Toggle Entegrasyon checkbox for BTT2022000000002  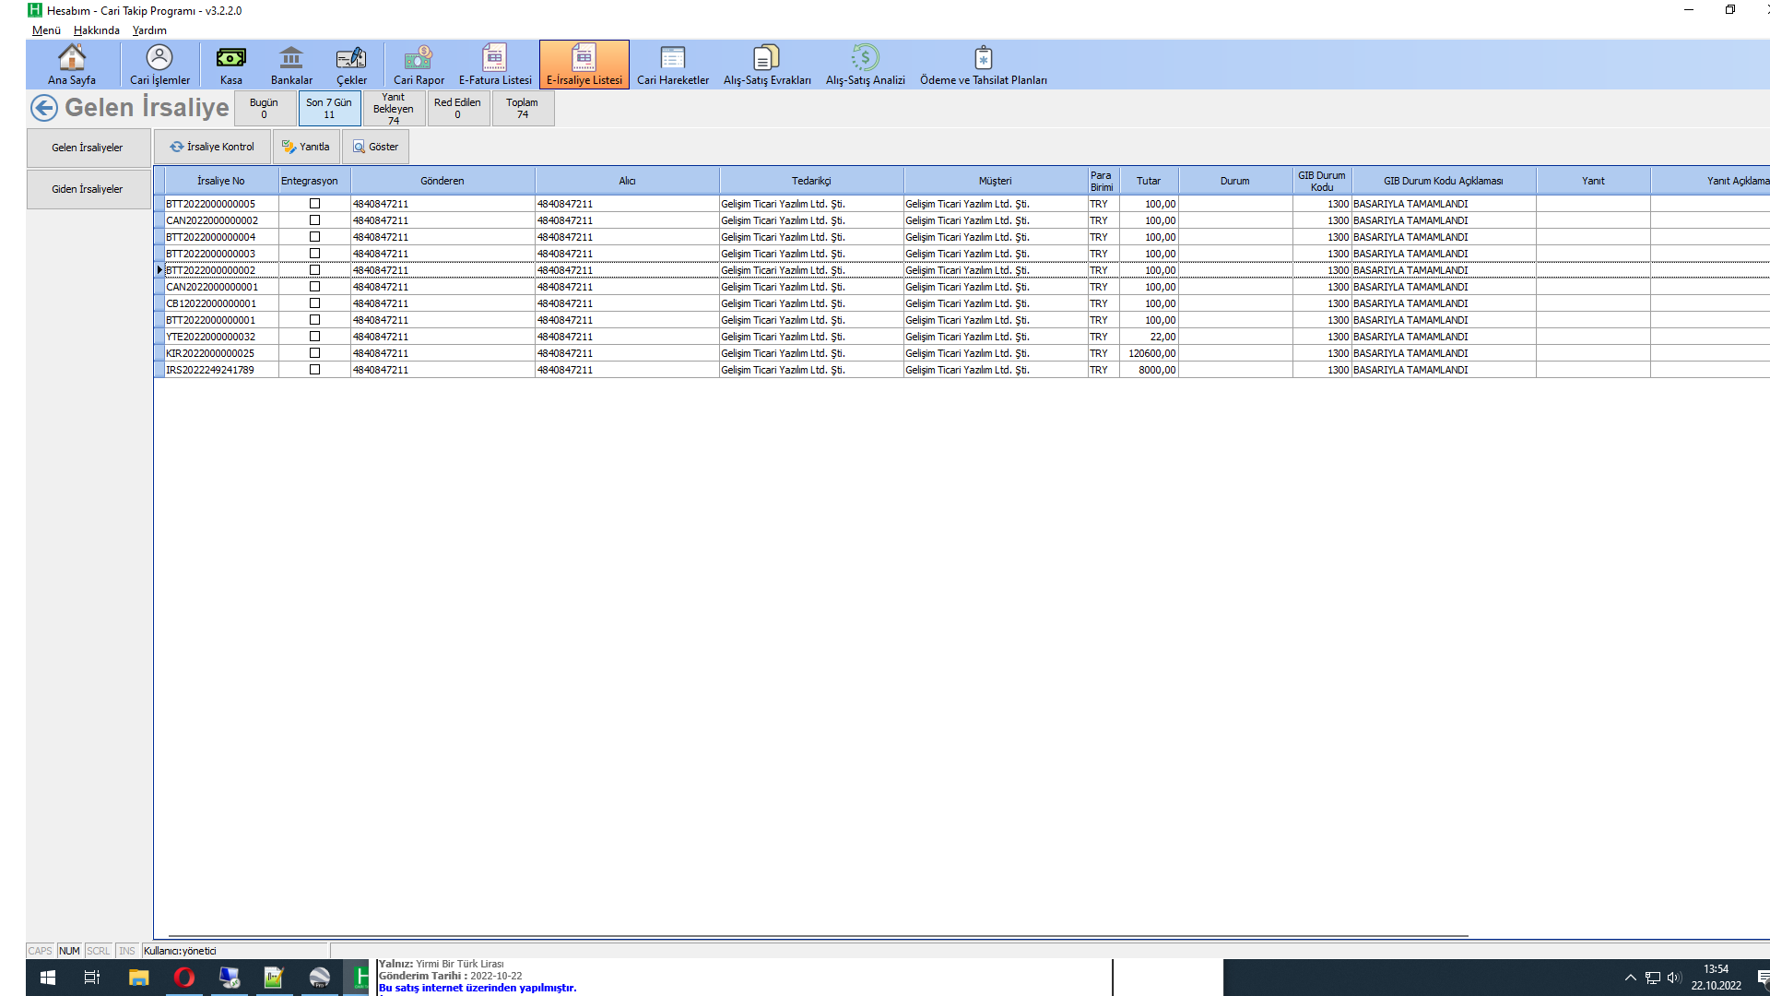point(314,270)
